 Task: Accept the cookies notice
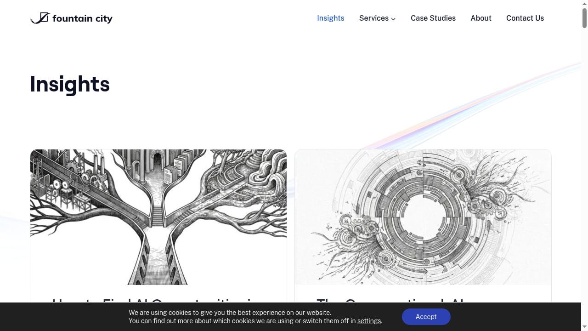pos(426,317)
